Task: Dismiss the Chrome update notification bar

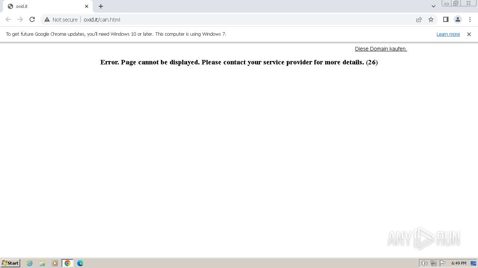Action: pos(469,34)
